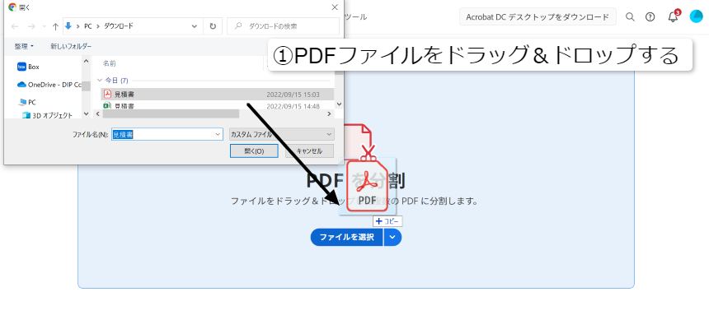This screenshot has width=709, height=315.
Task: Click date 2022/09/15 15:03
Action: tap(293, 95)
